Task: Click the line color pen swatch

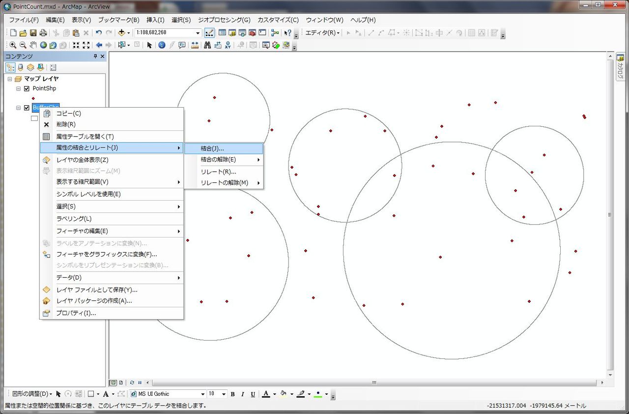Action: [301, 394]
